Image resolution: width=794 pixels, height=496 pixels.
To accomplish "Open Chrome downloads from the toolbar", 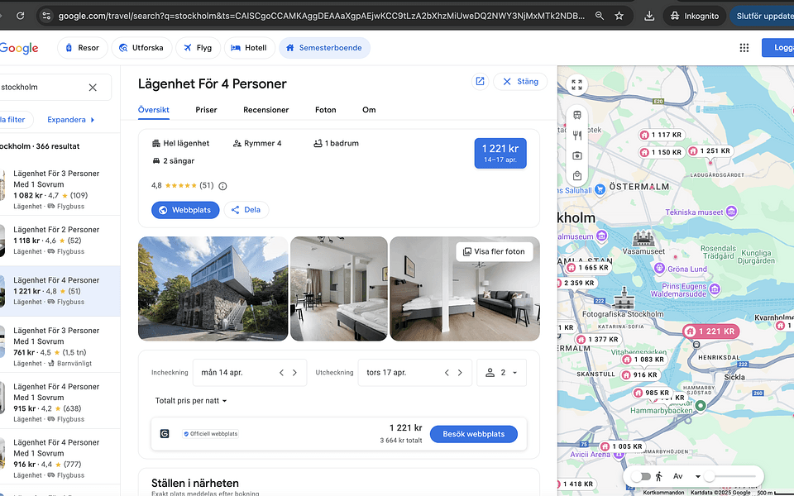I will coord(649,14).
